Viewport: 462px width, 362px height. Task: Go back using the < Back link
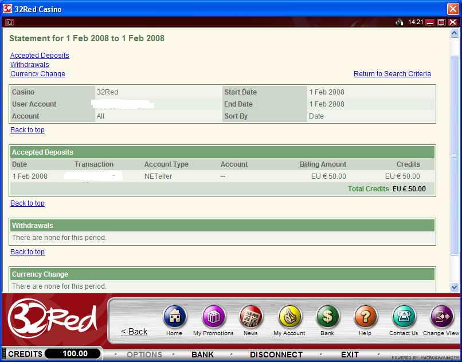pos(134,332)
